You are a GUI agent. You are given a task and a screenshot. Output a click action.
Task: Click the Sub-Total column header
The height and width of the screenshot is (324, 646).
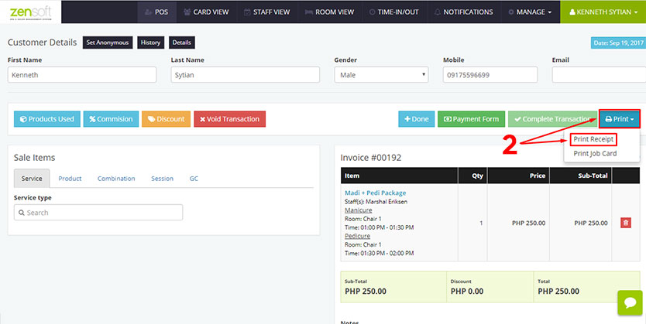click(x=581, y=176)
